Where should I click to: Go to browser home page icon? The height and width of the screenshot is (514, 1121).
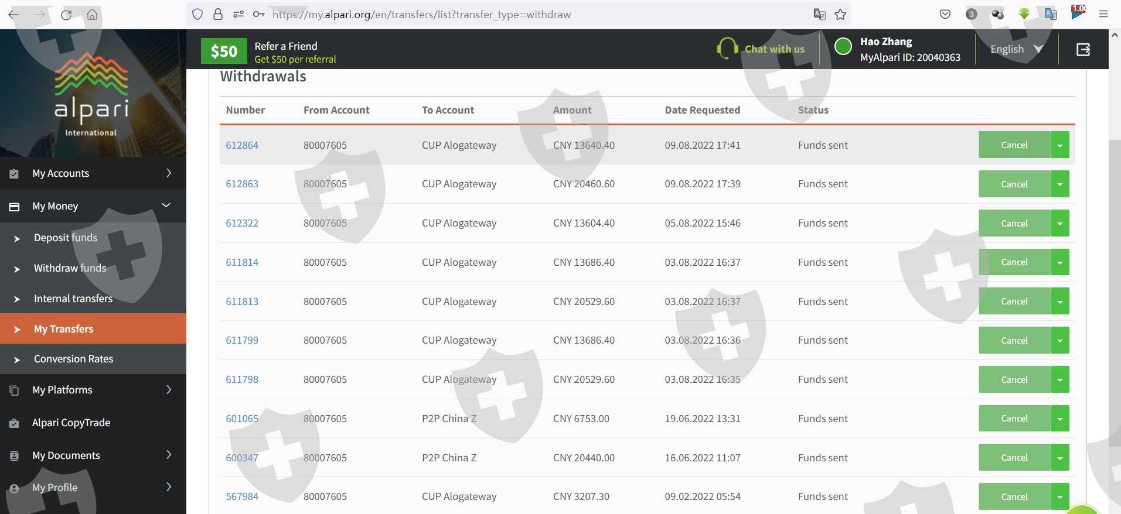click(x=92, y=15)
